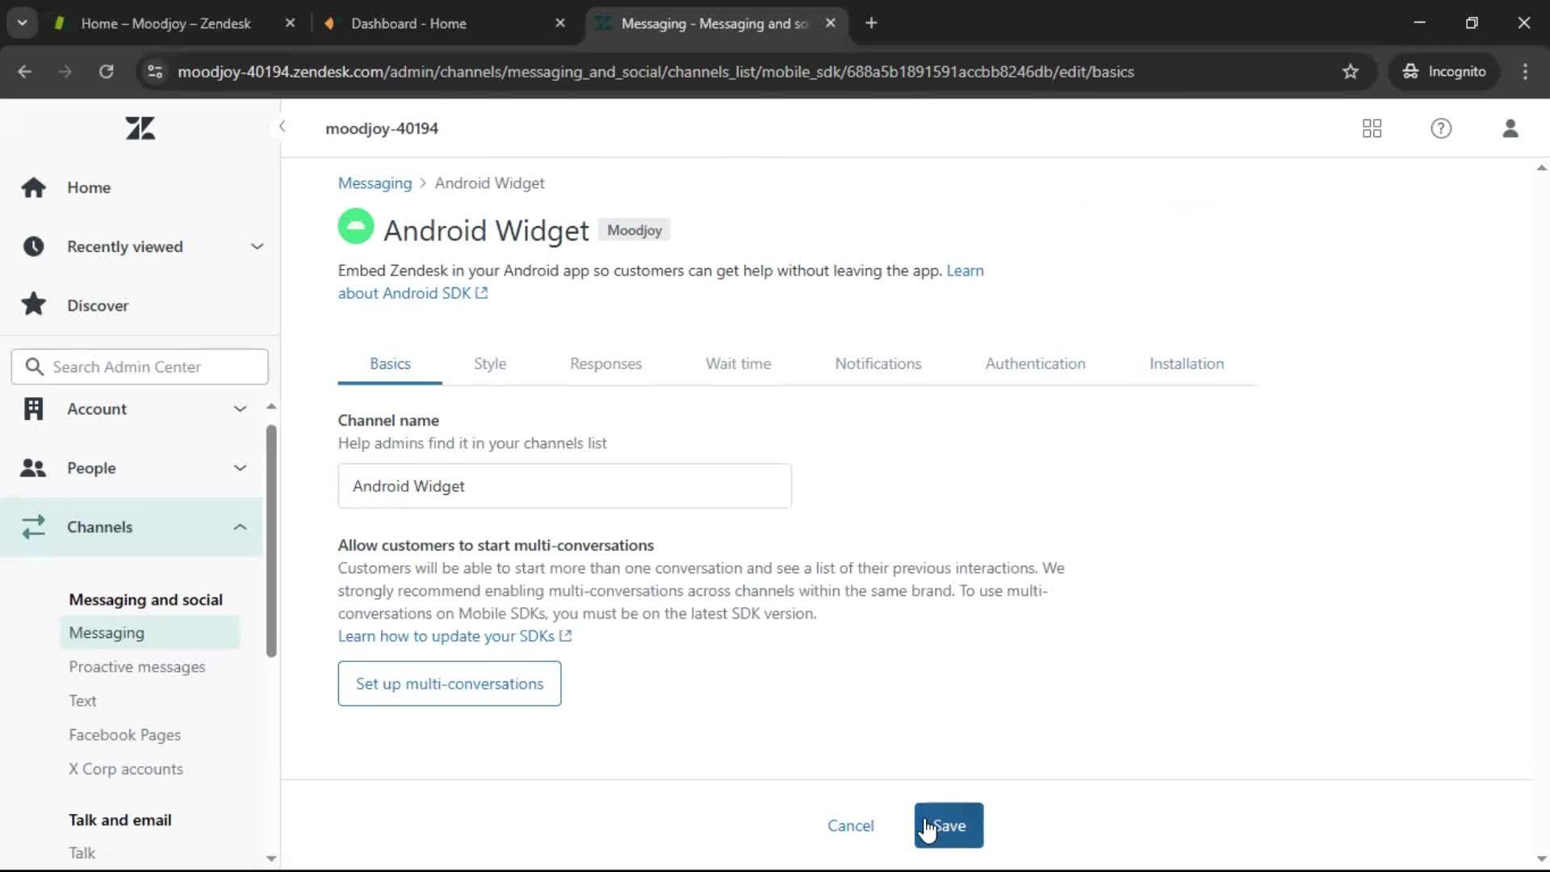This screenshot has height=872, width=1550.
Task: Expand the Recently viewed section
Action: click(257, 246)
